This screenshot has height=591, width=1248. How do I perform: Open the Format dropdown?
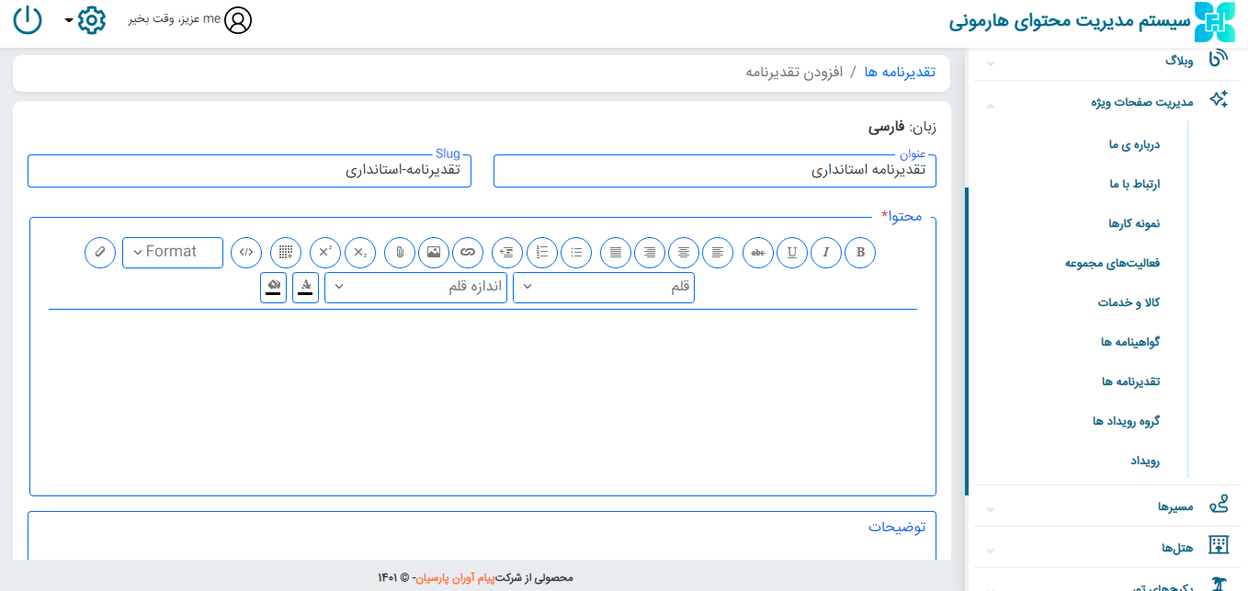tap(173, 252)
